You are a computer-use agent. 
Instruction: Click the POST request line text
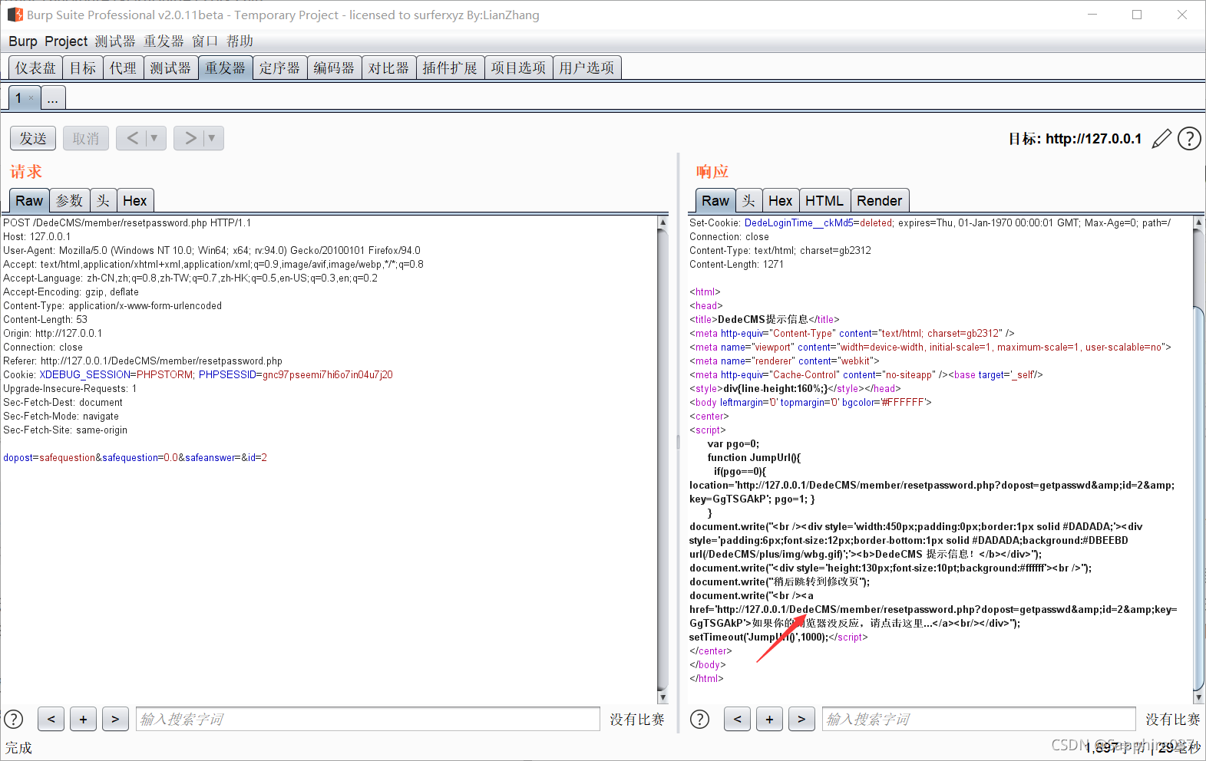[127, 223]
